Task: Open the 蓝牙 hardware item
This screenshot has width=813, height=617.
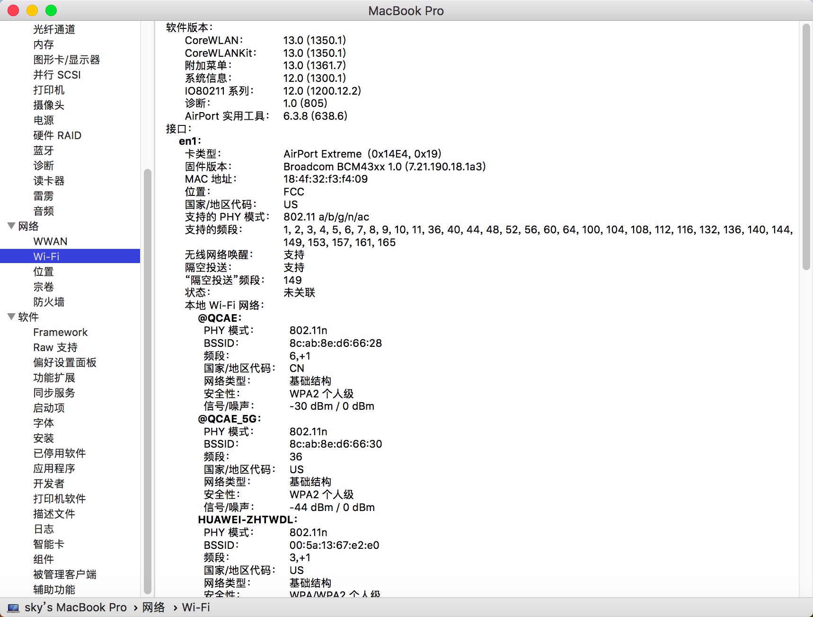Action: (x=44, y=150)
